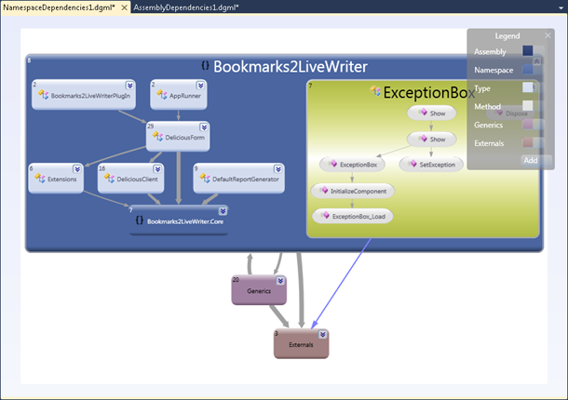Click the AppRunner class icon
Image resolution: width=568 pixels, height=400 pixels.
(162, 95)
